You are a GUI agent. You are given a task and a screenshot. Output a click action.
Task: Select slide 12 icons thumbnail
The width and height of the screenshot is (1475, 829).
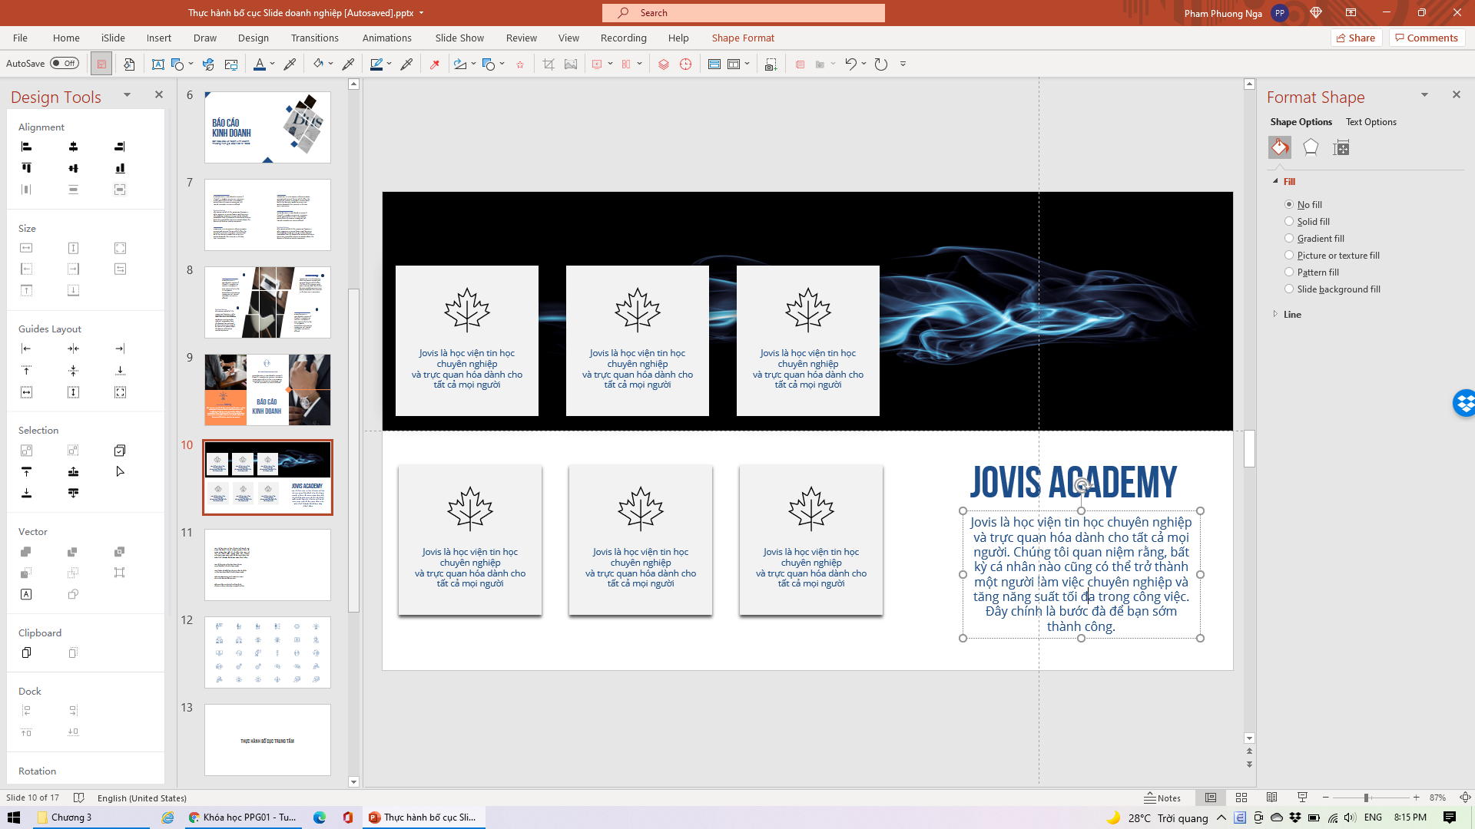tap(267, 652)
